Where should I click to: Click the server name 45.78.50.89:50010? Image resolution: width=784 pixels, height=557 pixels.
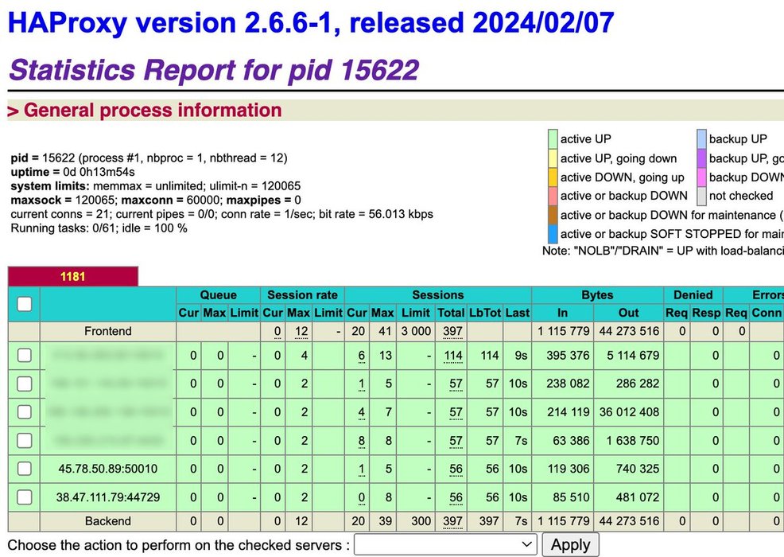[107, 469]
